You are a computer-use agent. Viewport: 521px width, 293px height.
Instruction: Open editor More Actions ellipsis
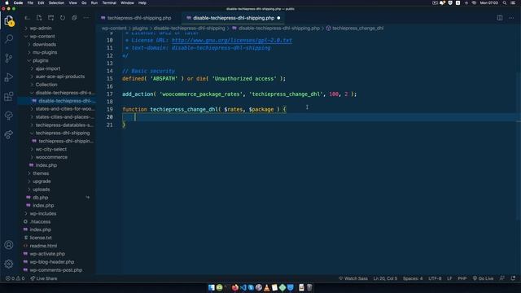click(511, 18)
